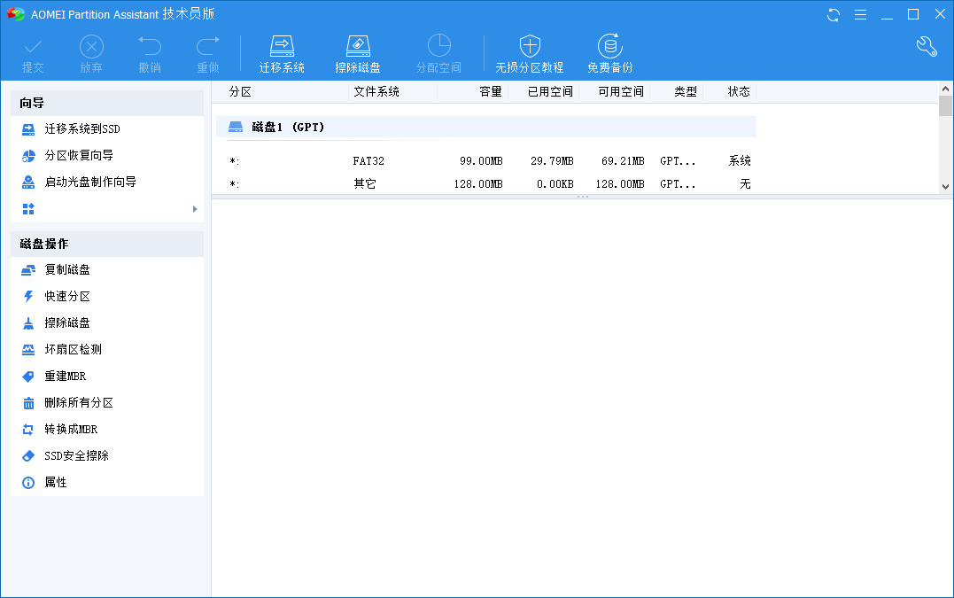
Task: Open the hamburger menu in title bar
Action: tap(860, 14)
